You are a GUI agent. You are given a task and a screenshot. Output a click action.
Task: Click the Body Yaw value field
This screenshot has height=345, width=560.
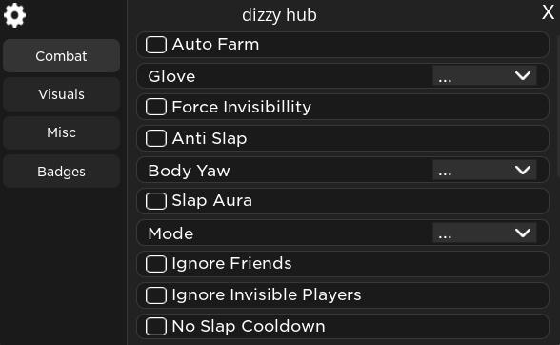(485, 170)
